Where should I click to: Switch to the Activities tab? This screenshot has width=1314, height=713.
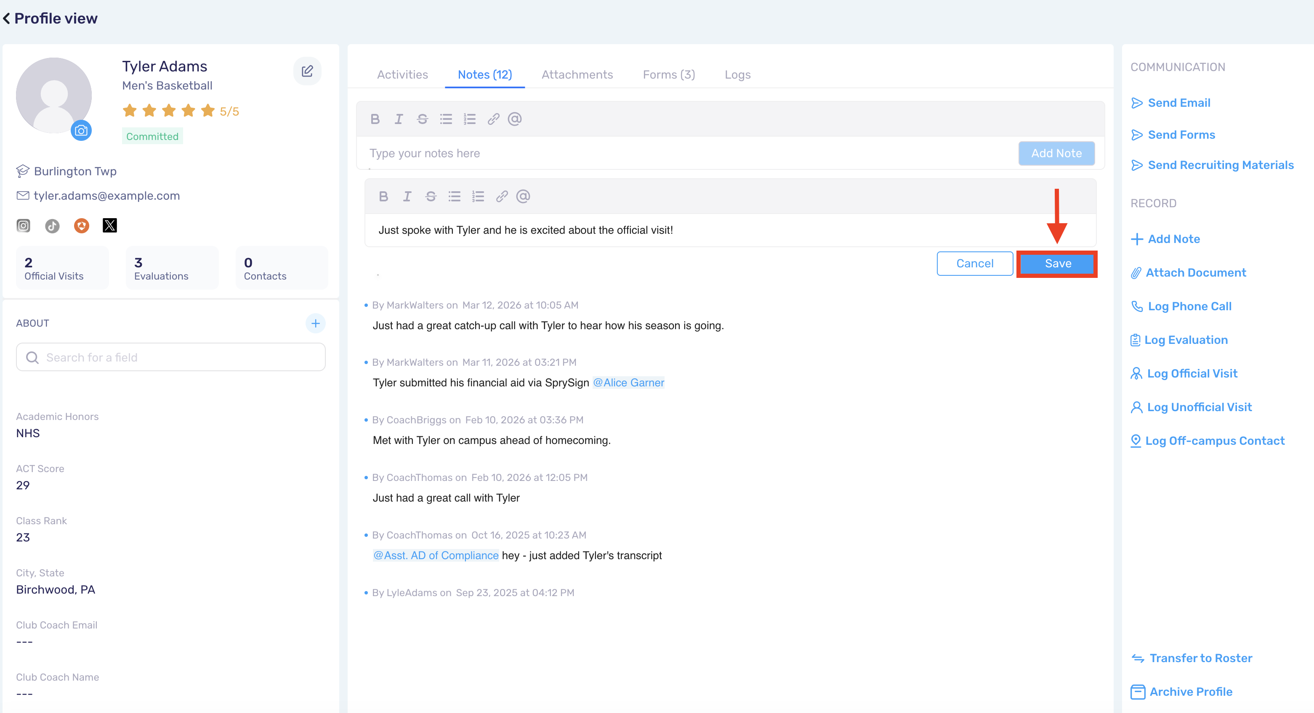tap(402, 75)
